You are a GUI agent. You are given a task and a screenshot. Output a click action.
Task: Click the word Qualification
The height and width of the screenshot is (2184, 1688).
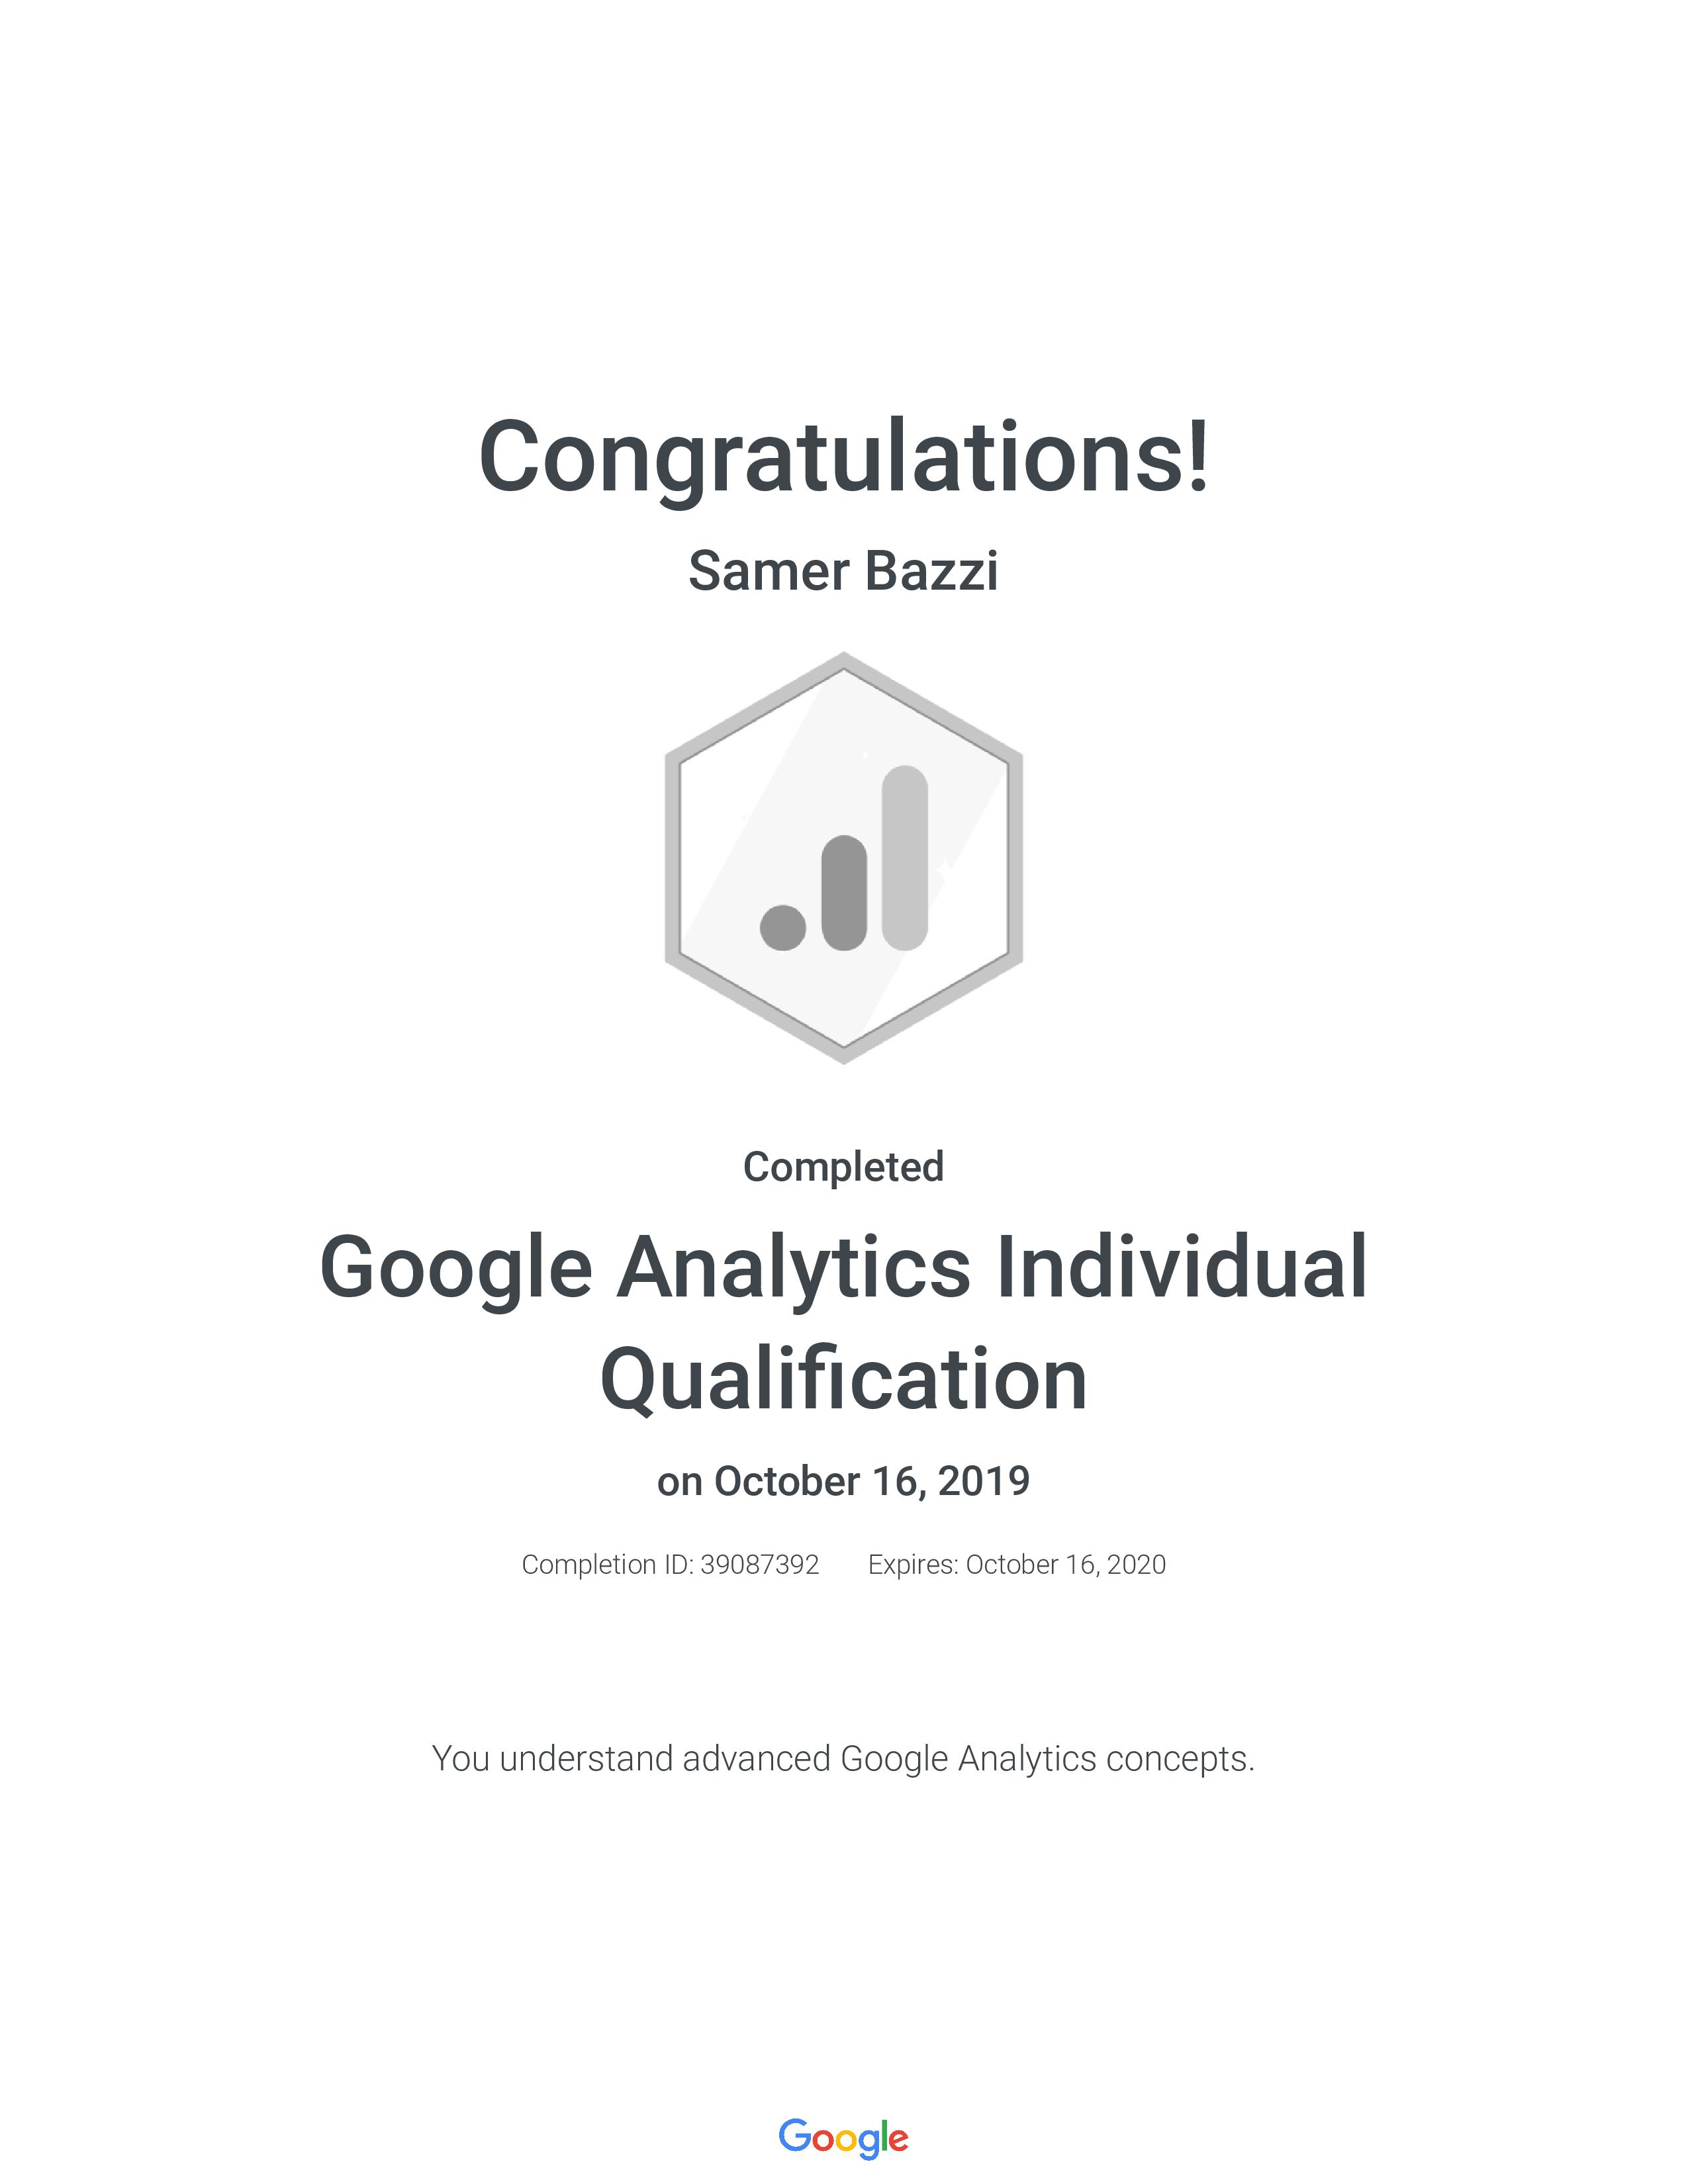(843, 1379)
